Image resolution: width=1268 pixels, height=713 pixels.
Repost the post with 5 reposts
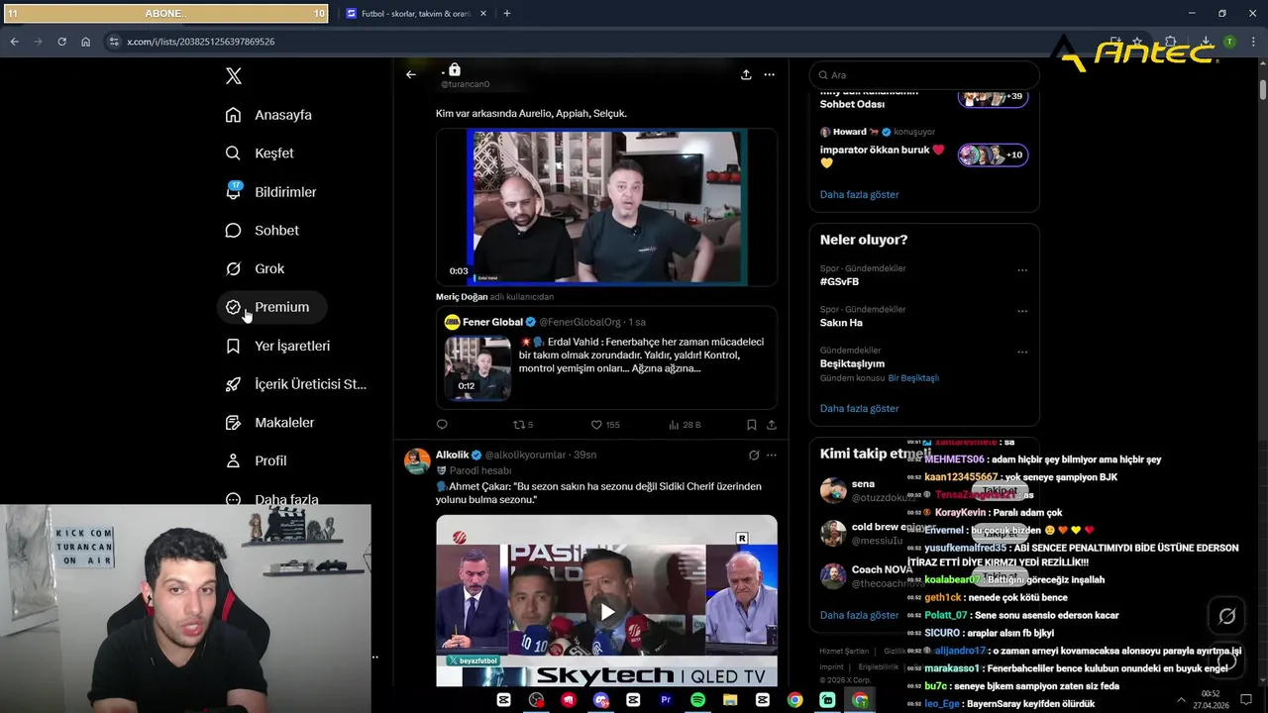[522, 425]
